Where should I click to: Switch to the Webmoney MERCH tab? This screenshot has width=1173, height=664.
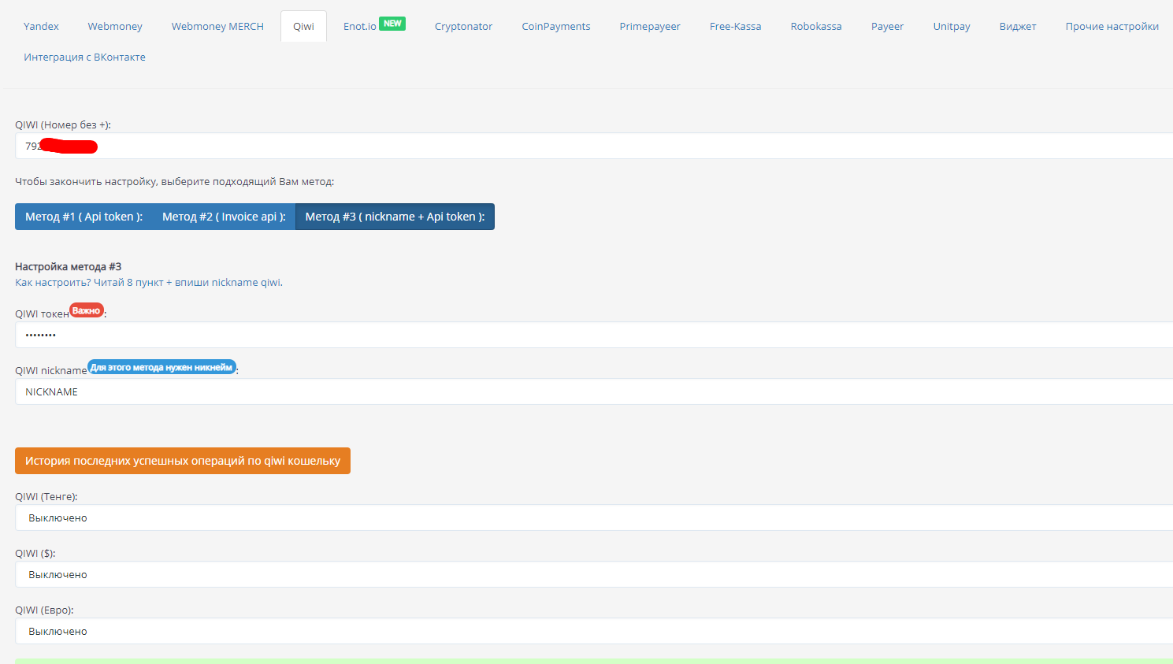pyautogui.click(x=217, y=26)
